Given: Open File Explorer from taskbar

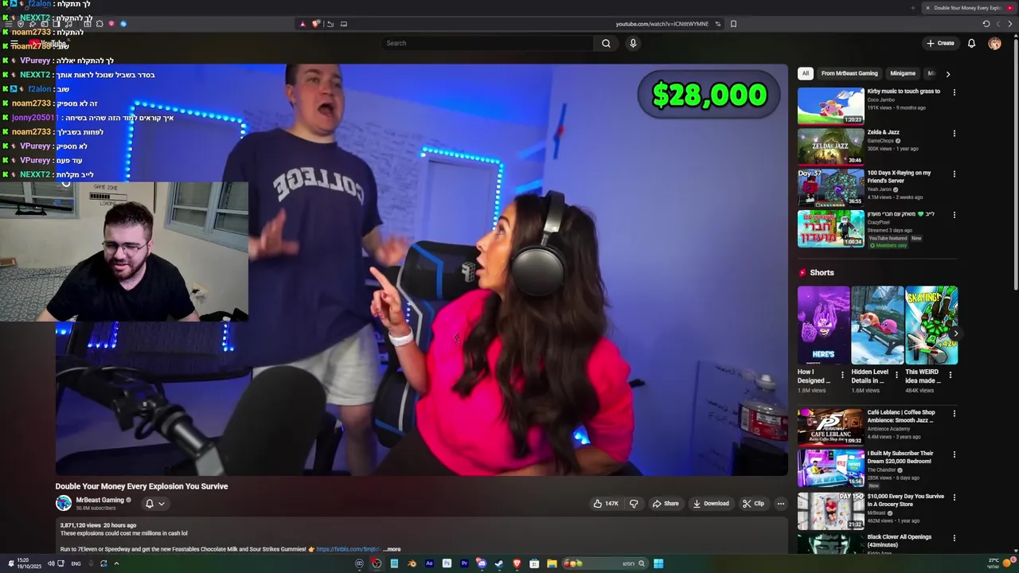Looking at the screenshot, I should [x=552, y=563].
